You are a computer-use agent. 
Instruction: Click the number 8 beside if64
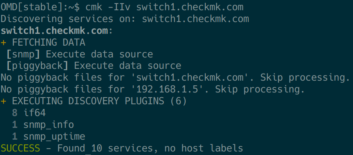[15, 113]
